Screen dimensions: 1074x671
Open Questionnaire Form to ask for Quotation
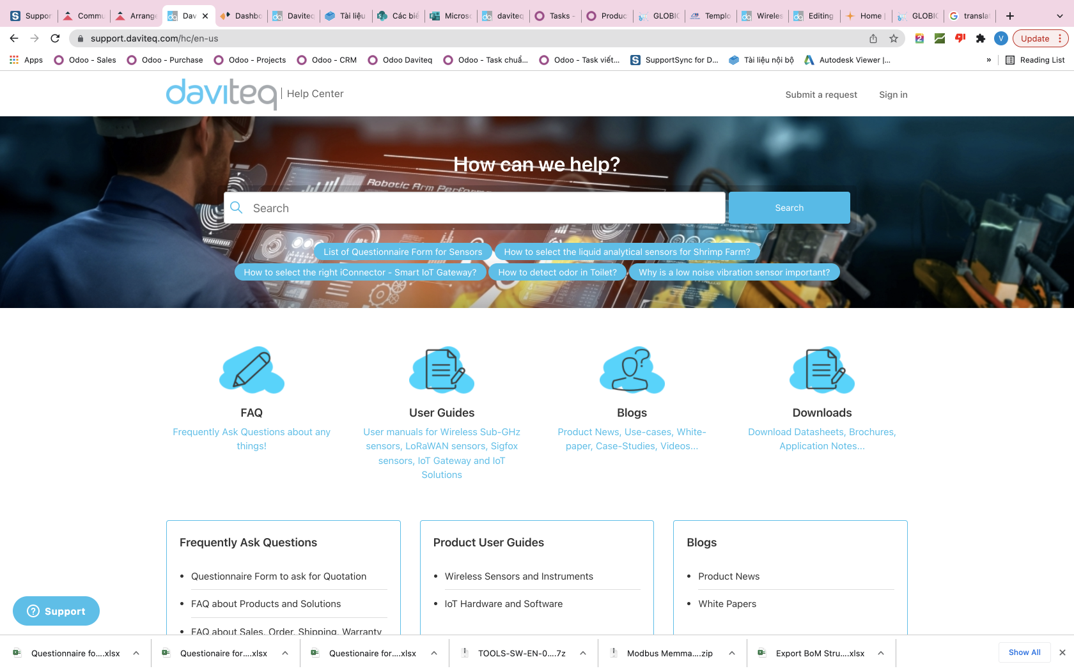tap(279, 576)
